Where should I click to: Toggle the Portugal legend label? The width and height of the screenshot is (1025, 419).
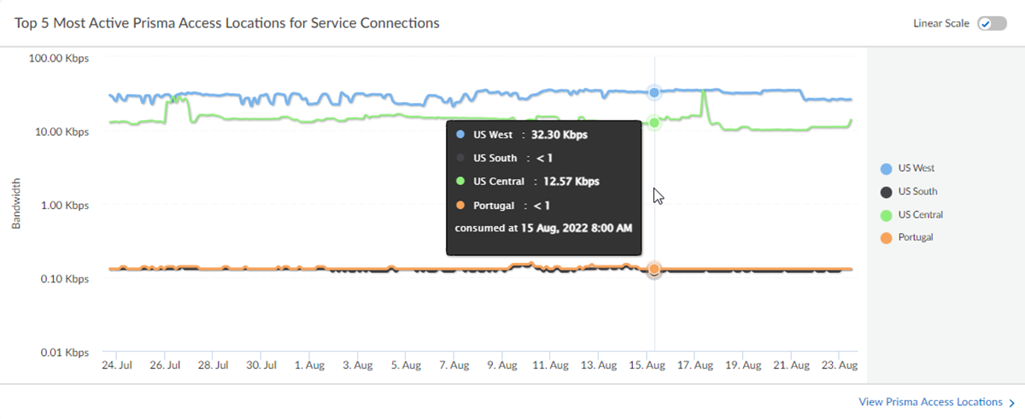coord(916,237)
